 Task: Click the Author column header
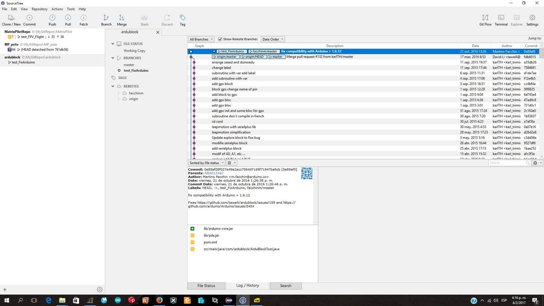(507, 46)
